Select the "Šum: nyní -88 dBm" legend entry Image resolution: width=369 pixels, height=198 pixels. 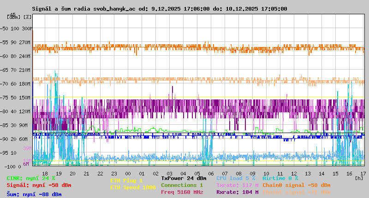[34, 194]
